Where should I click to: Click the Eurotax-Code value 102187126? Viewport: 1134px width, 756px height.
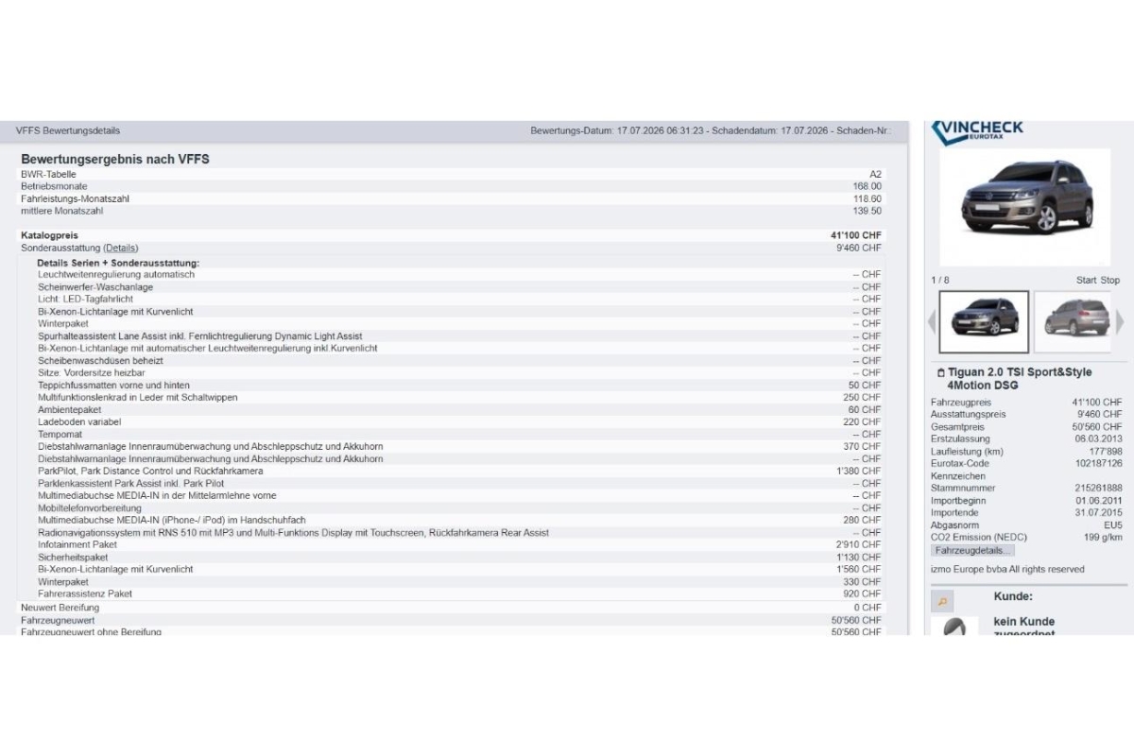(x=1099, y=463)
